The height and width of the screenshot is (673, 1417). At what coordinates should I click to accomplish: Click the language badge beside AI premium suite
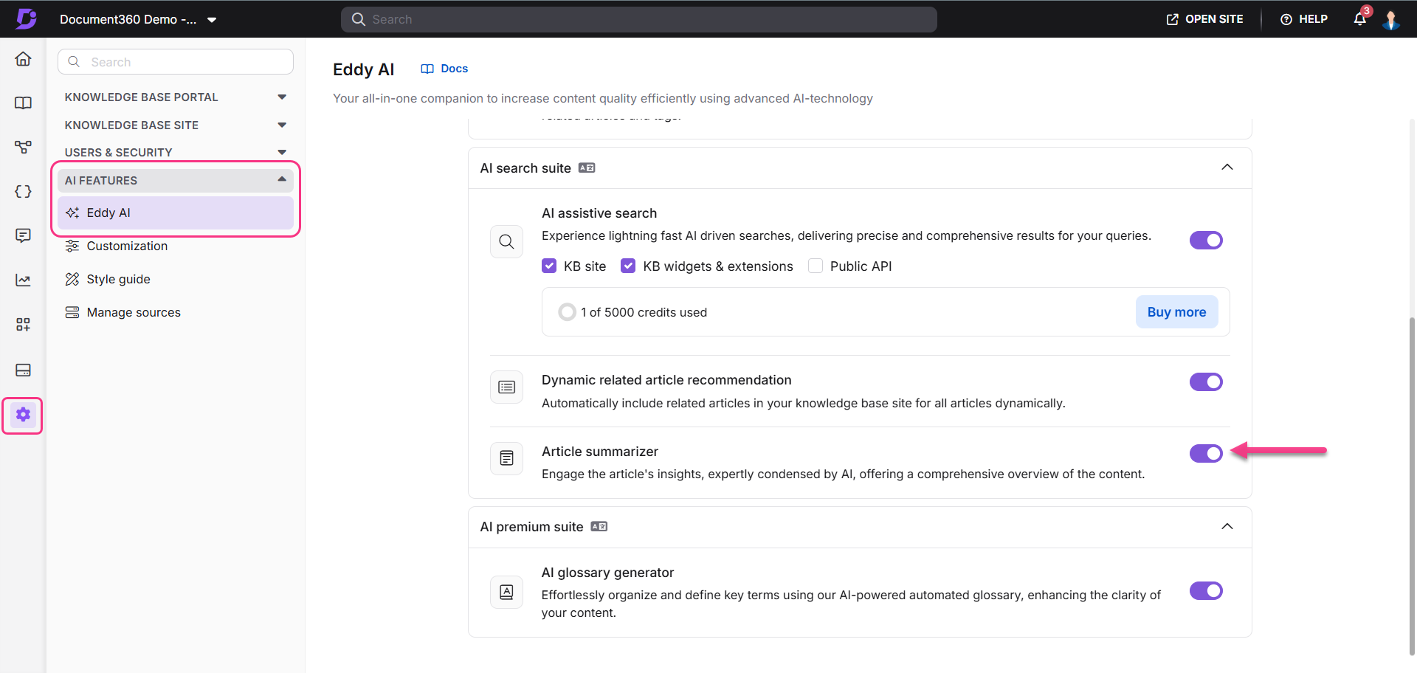[x=599, y=526]
